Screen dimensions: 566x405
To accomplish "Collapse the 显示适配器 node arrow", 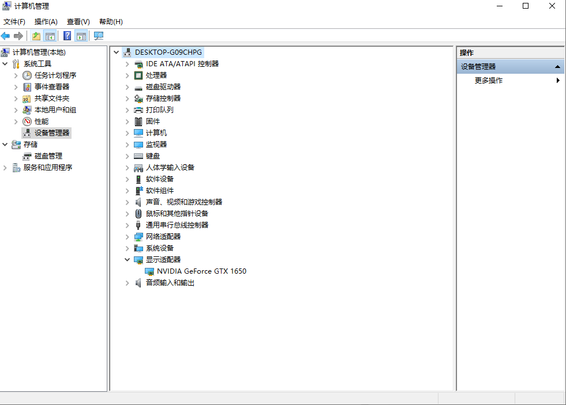I will coord(127,260).
